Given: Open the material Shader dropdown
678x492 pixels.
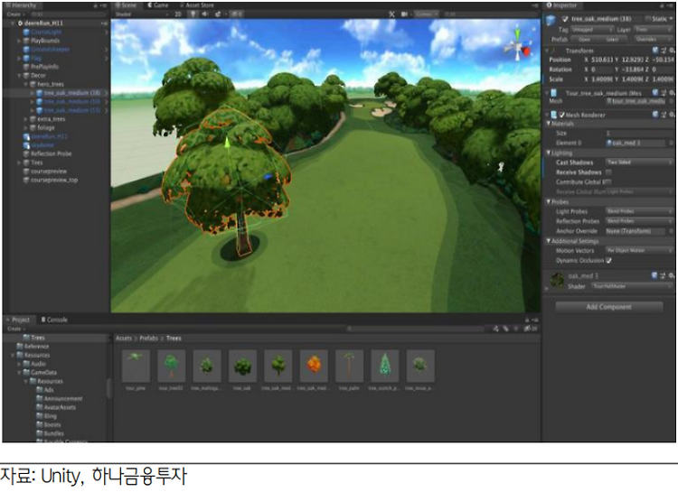Looking at the screenshot, I should point(632,286).
